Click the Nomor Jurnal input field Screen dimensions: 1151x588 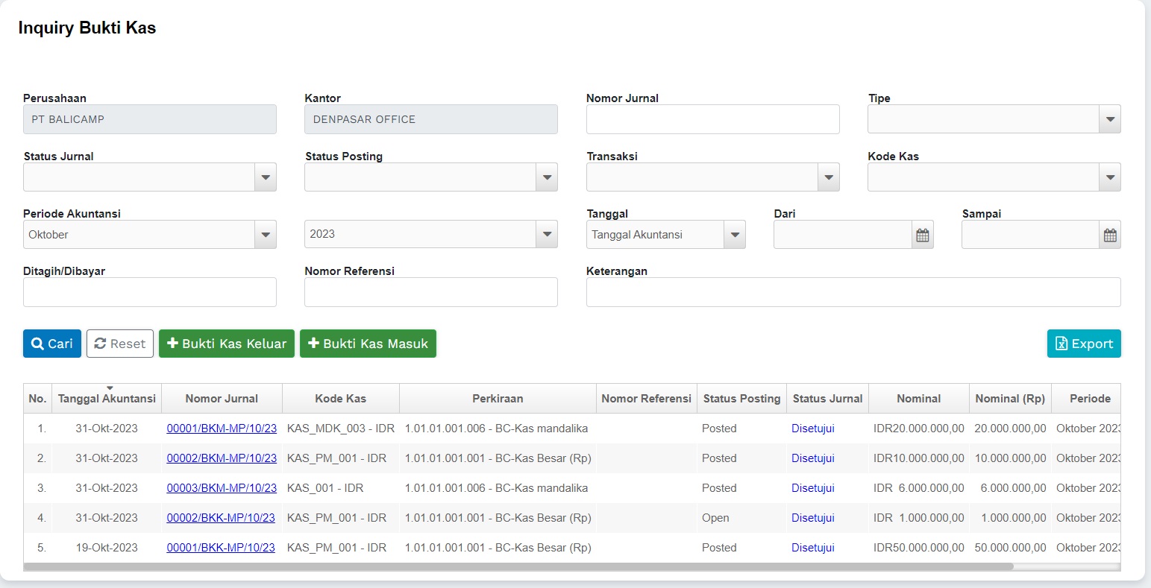pyautogui.click(x=712, y=119)
